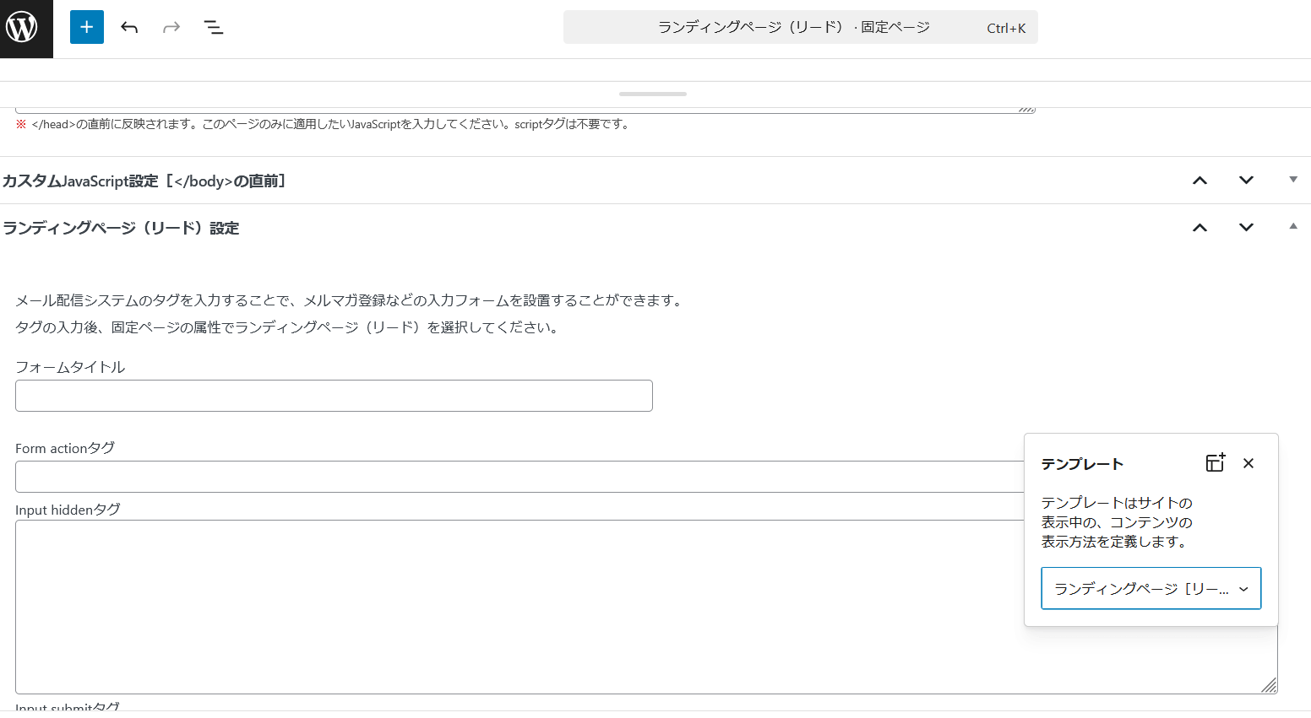Open the document title command bar
Image resolution: width=1311 pixels, height=718 pixels.
click(801, 27)
